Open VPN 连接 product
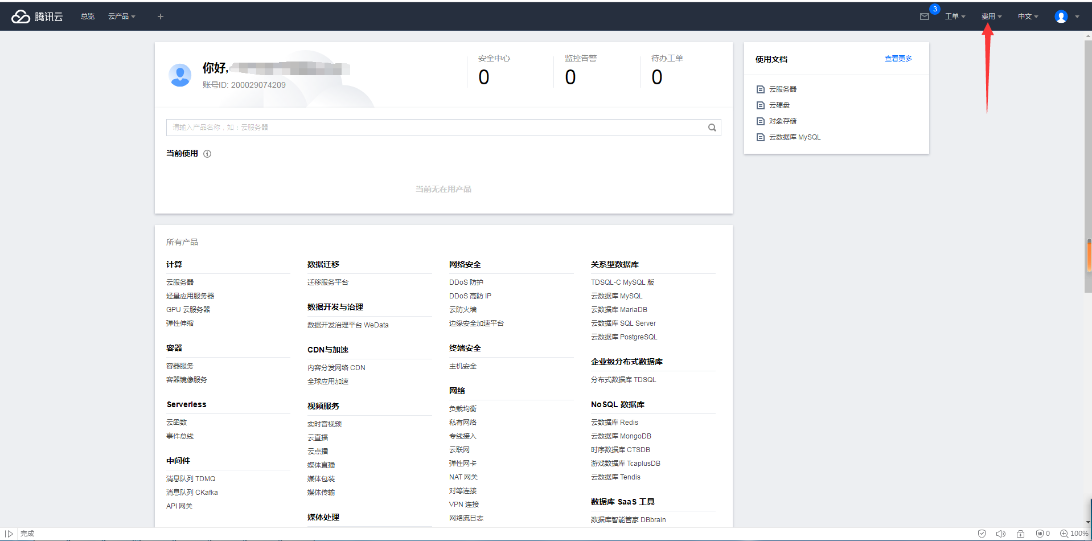Screen dimensions: 1092x541 tap(464, 505)
